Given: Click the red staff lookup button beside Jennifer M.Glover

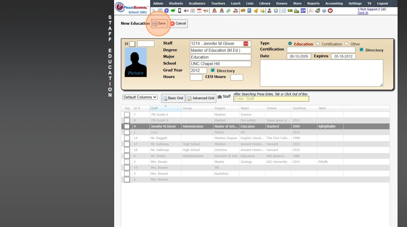Looking at the screenshot, I should (246, 44).
